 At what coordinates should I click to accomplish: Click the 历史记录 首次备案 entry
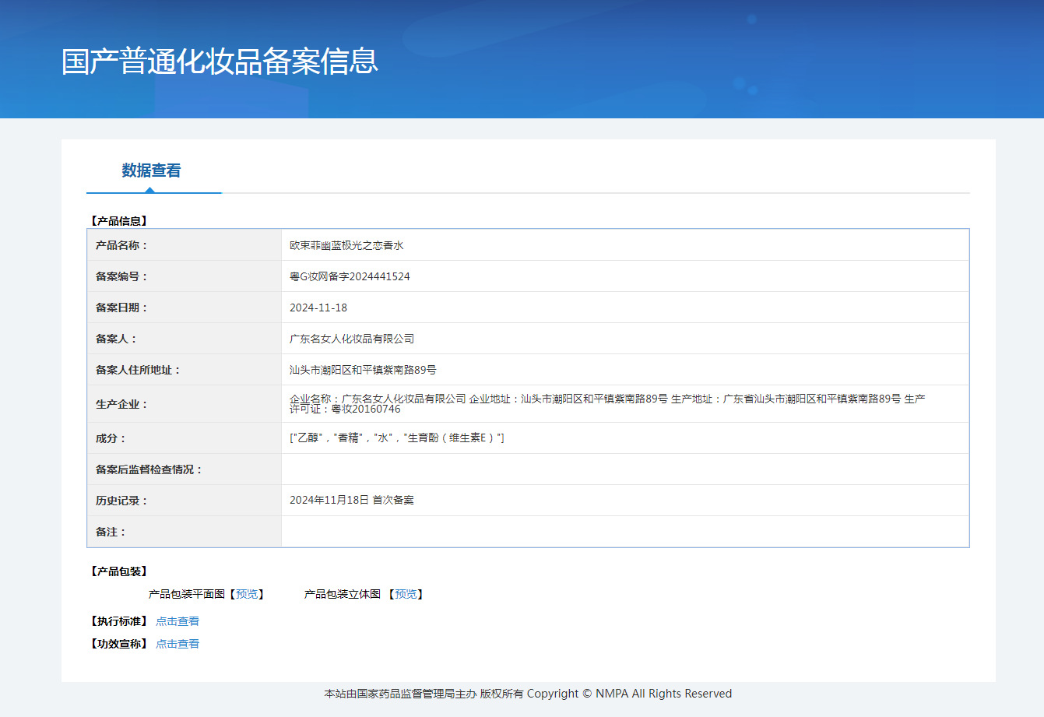350,500
